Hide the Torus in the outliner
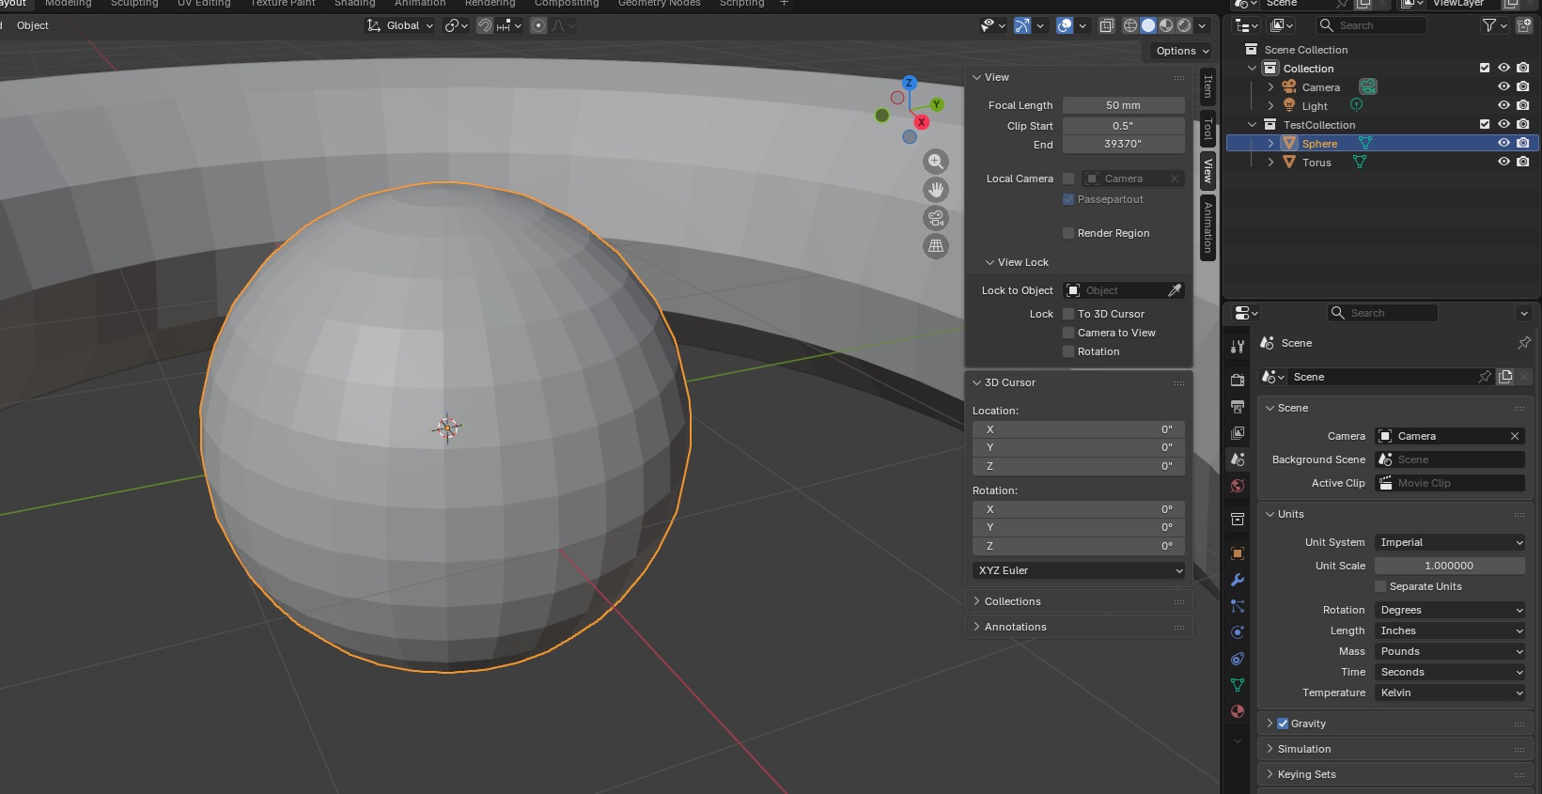 coord(1503,162)
